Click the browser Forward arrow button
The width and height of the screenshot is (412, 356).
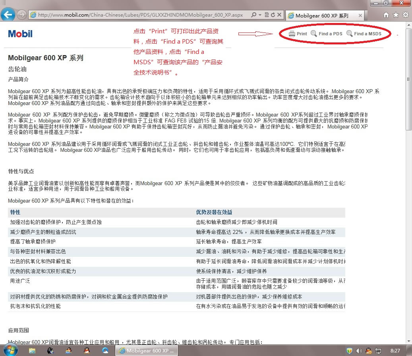tap(22, 15)
